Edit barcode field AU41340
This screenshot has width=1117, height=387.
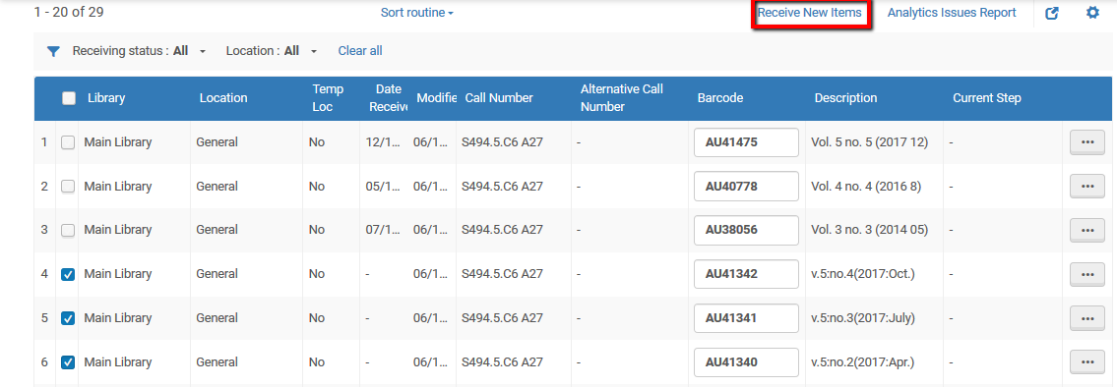(x=746, y=362)
